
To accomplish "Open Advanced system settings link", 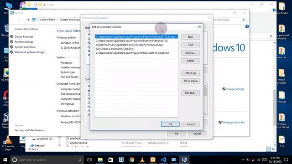I will (29, 52).
